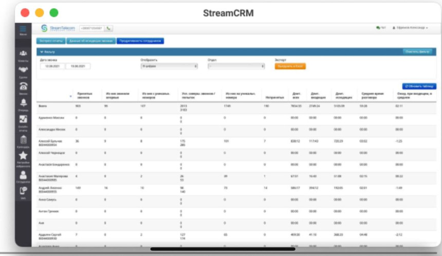442x256 pixels.
Task: Click the end date field 19.08.2021
Action: tap(78, 66)
